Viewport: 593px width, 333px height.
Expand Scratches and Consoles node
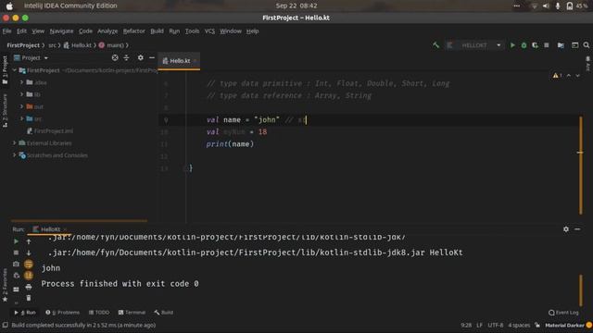click(15, 155)
